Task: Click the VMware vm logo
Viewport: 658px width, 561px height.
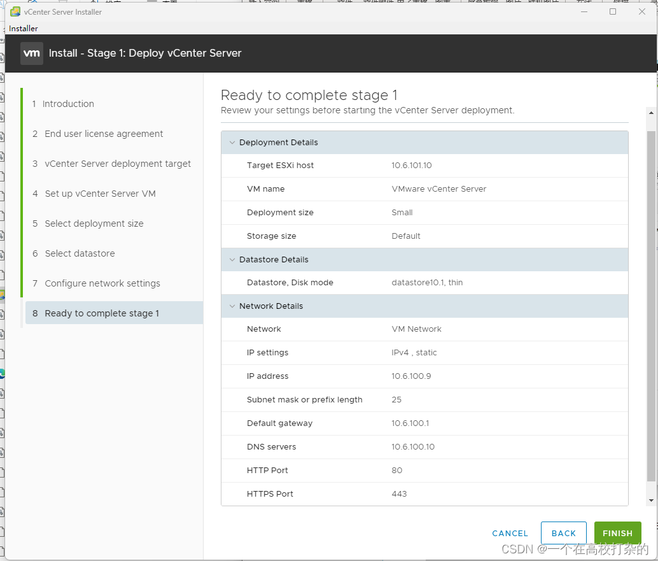Action: 32,53
